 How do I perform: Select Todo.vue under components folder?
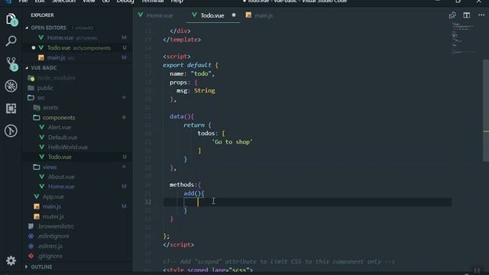[60, 157]
